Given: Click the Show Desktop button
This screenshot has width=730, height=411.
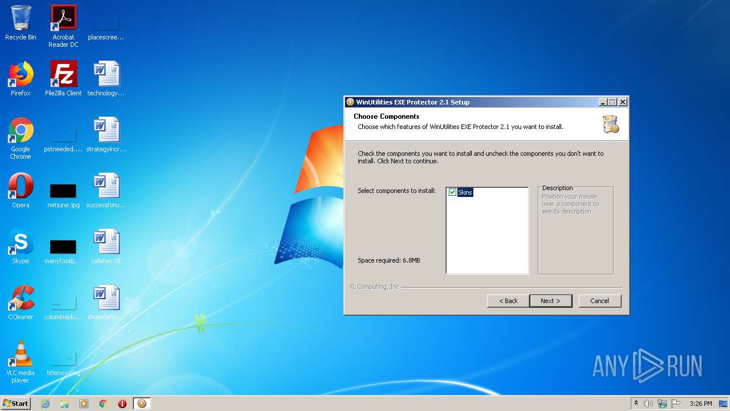Looking at the screenshot, I should (724, 404).
